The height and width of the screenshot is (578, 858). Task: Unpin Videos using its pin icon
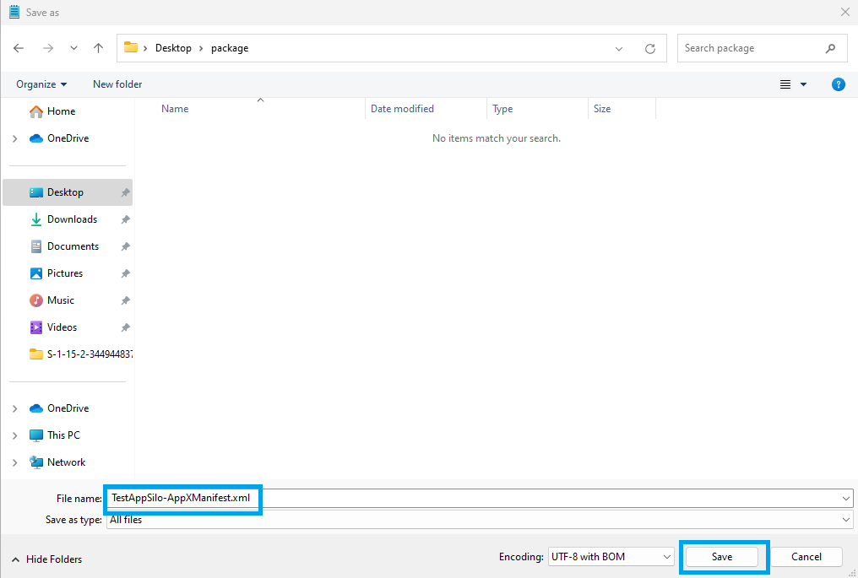click(125, 327)
